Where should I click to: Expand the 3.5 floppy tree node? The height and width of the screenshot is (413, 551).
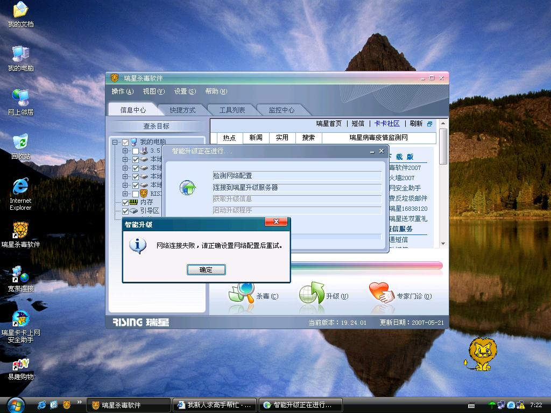pyautogui.click(x=125, y=151)
